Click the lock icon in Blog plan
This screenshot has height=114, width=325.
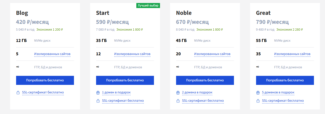pyautogui.click(x=18, y=93)
